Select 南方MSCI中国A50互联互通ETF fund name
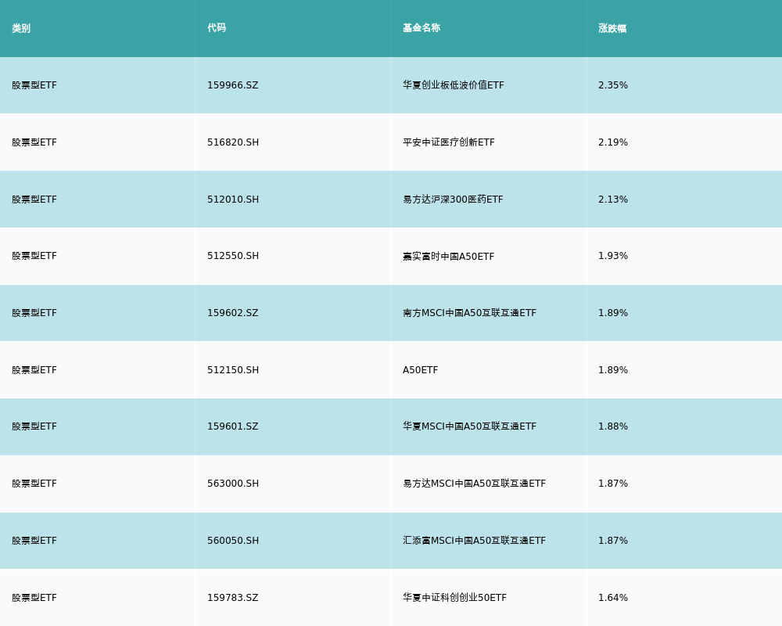 (469, 313)
